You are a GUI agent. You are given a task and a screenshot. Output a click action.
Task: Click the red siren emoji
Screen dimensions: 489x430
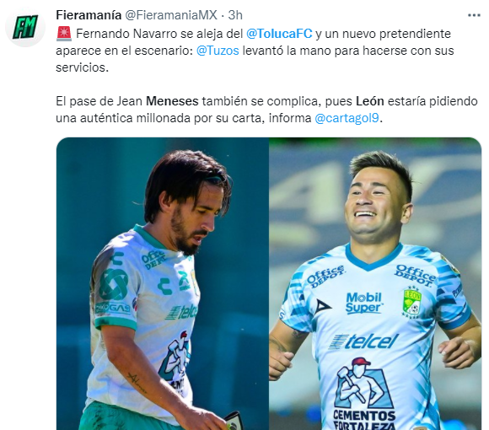64,34
